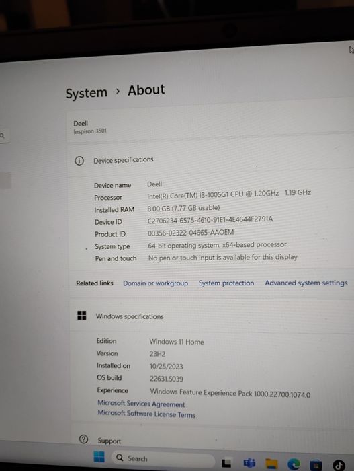Open Task View from the taskbar
Screen dimensions: 354x471
pos(226,463)
